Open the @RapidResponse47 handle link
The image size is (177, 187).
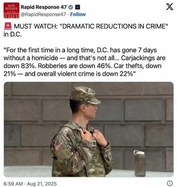click(x=43, y=14)
